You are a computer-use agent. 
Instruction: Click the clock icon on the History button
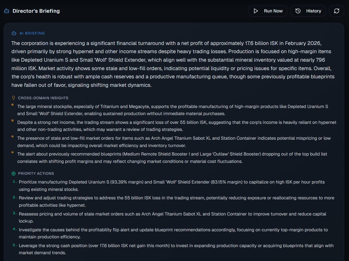coord(298,11)
